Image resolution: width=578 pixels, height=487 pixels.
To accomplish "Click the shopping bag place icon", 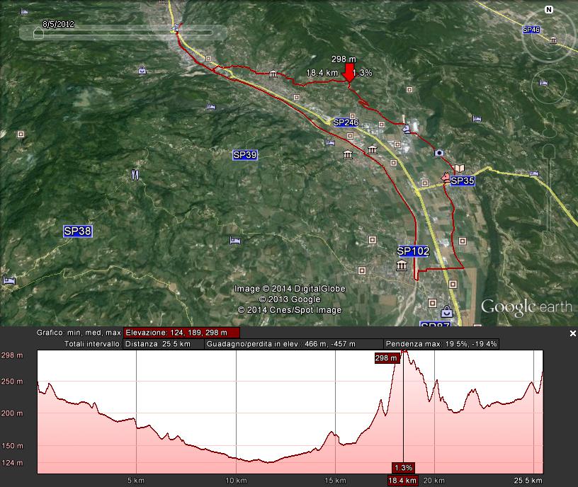I will (446, 311).
